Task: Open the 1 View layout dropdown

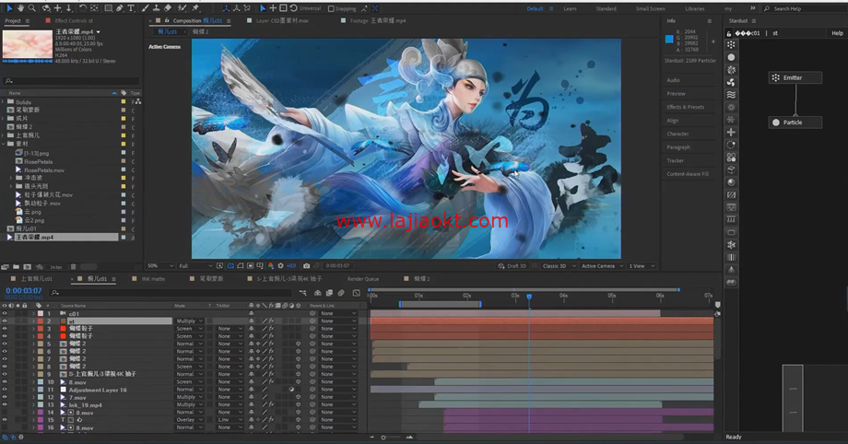Action: [642, 265]
